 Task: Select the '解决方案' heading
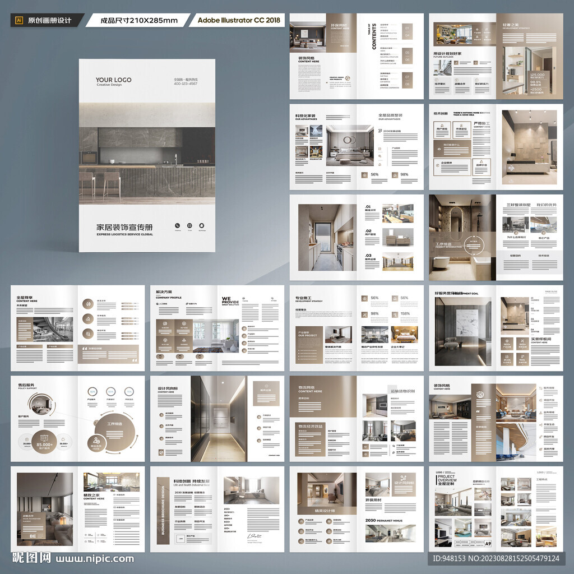164,292
